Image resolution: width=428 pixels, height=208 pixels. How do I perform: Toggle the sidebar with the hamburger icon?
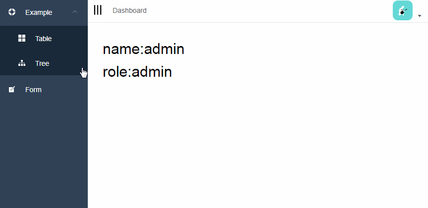[x=98, y=10]
